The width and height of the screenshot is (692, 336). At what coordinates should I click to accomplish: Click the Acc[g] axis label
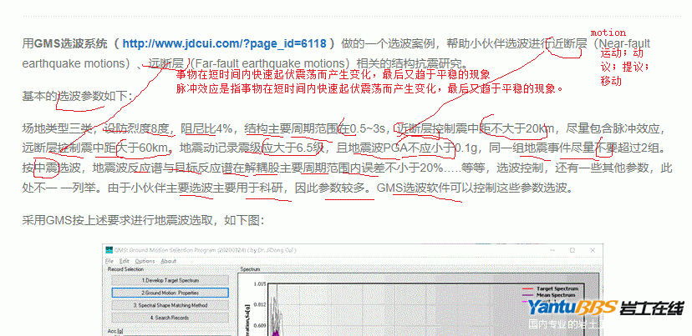coord(115,329)
